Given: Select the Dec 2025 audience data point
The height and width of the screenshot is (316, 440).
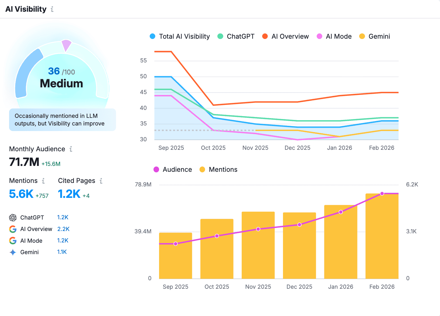Looking at the screenshot, I should click(x=299, y=225).
